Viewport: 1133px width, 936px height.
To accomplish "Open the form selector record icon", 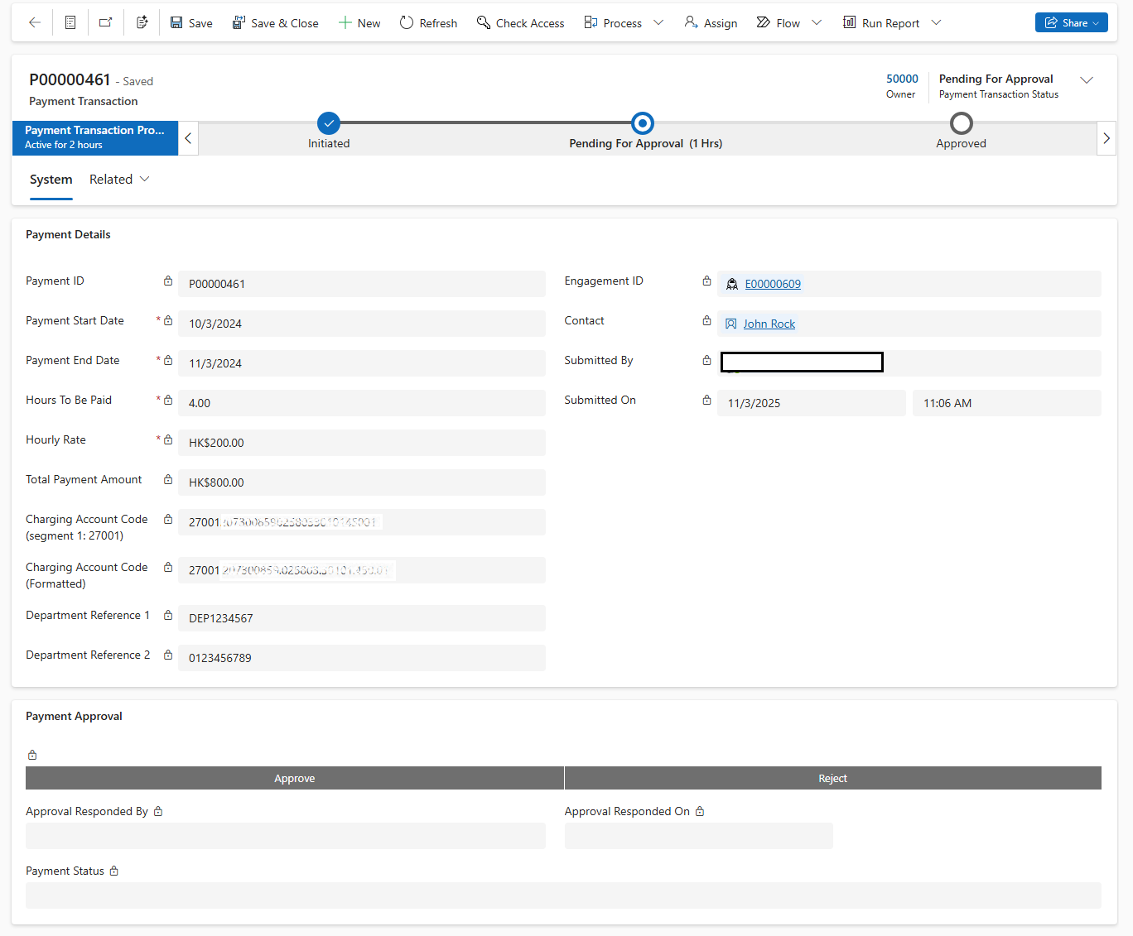I will click(x=70, y=23).
